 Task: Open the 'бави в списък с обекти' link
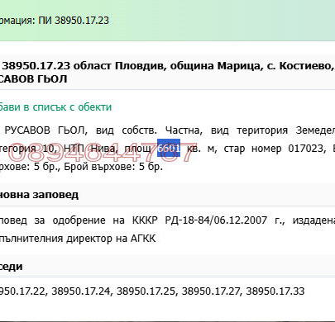[x=55, y=107]
